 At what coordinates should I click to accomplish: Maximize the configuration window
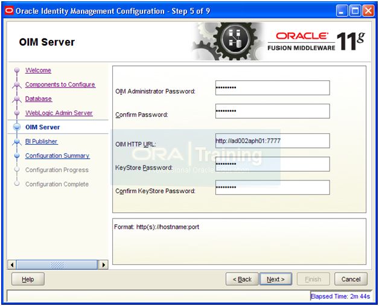(x=355, y=11)
